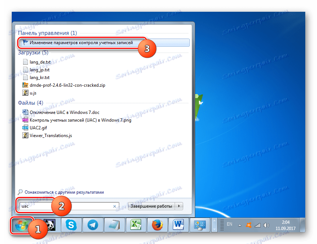317x244 pixels.
Task: Launch the panda icon on the taskbar
Action: tap(50, 225)
